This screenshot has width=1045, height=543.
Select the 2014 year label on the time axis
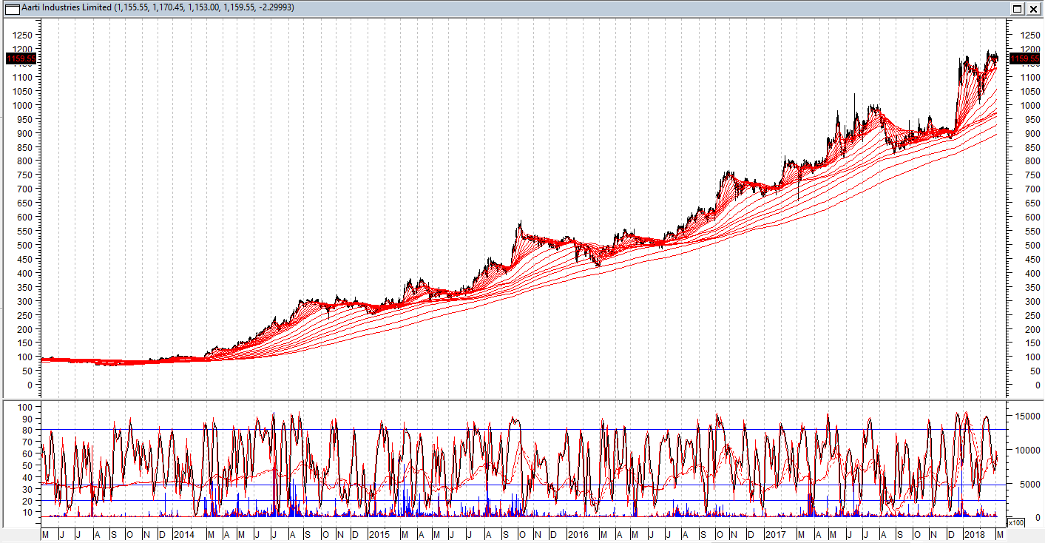pyautogui.click(x=183, y=534)
